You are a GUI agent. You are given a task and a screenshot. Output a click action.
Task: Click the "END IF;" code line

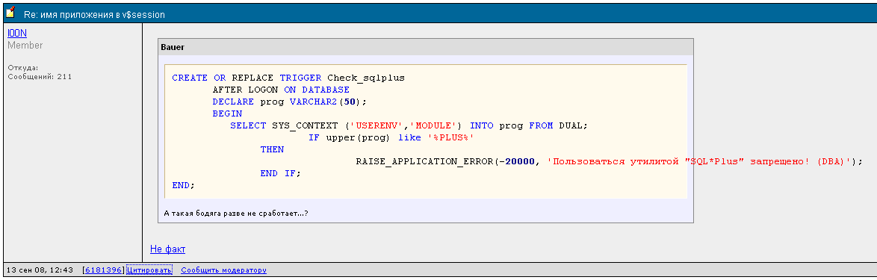tap(280, 173)
